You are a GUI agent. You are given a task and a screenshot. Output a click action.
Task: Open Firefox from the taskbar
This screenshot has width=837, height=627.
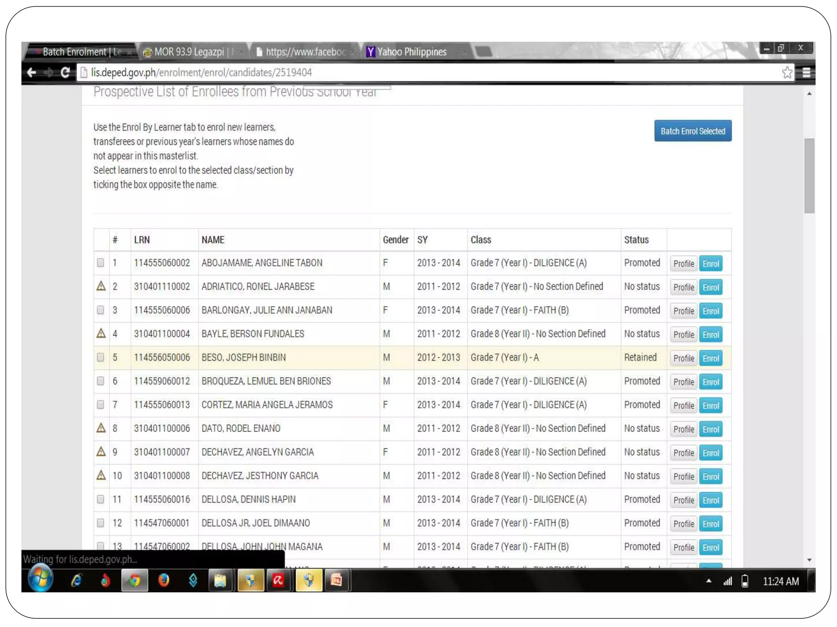(164, 580)
